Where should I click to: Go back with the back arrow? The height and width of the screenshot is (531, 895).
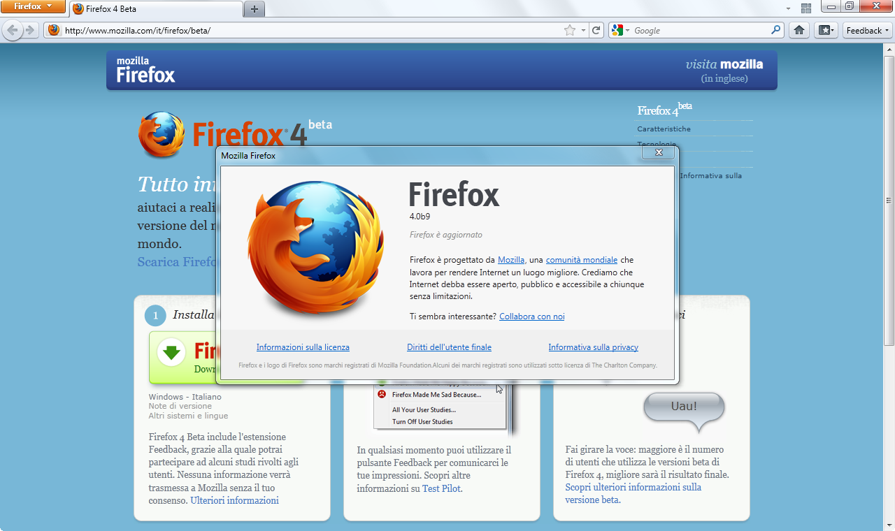(x=13, y=30)
